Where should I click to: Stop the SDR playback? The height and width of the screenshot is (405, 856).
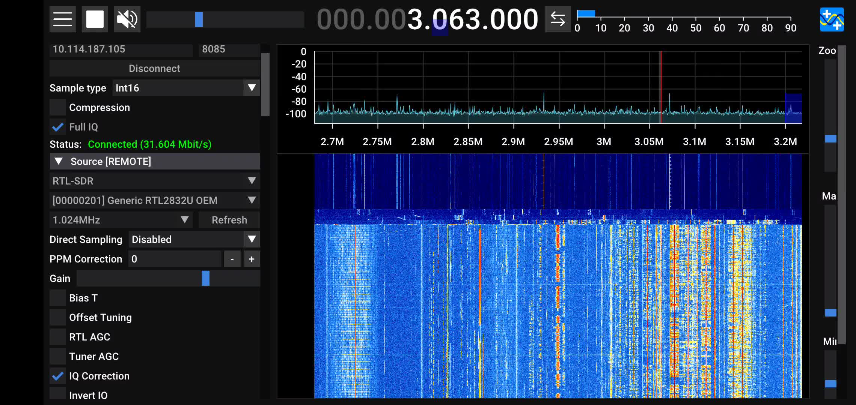95,19
